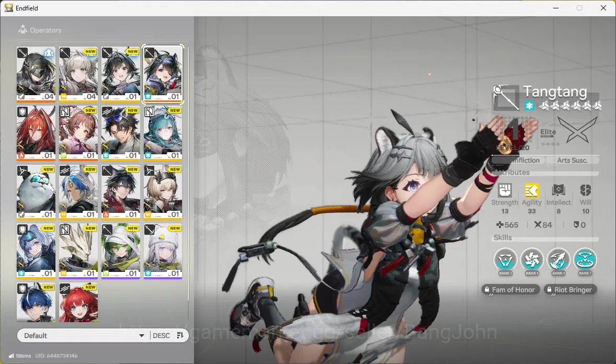Select the masked black-haired operator level 04

coord(36,74)
